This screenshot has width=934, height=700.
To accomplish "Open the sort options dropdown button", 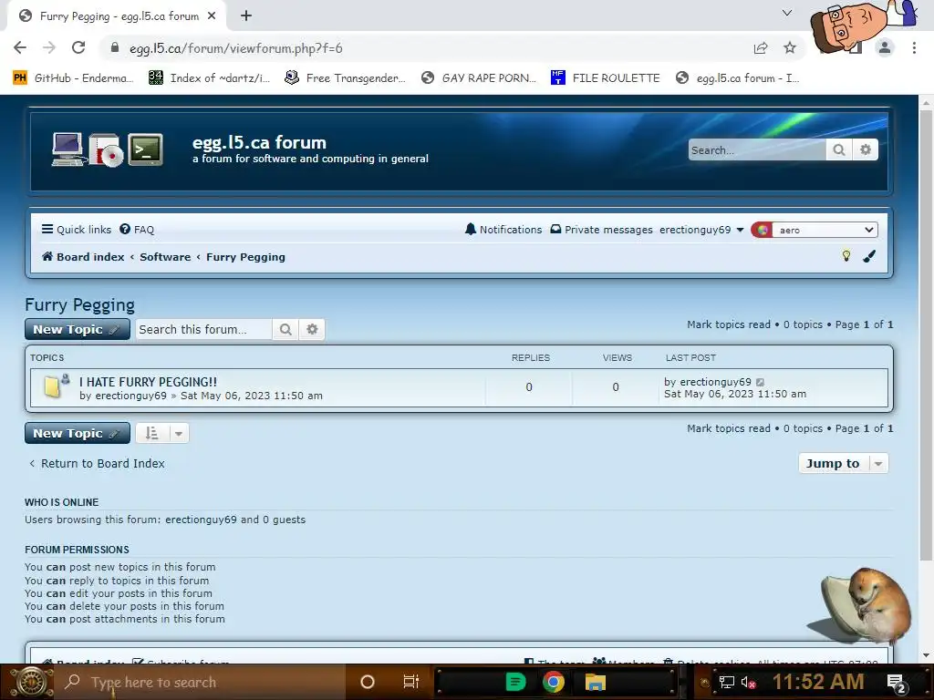I will (x=162, y=433).
